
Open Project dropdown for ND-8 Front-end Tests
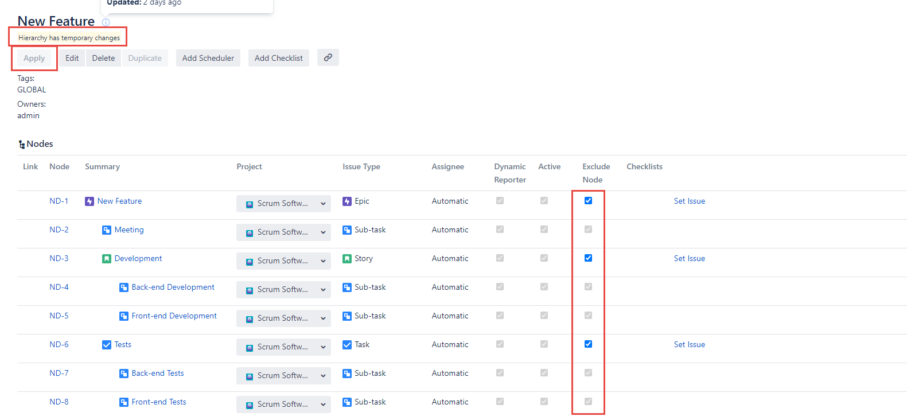[x=283, y=405]
